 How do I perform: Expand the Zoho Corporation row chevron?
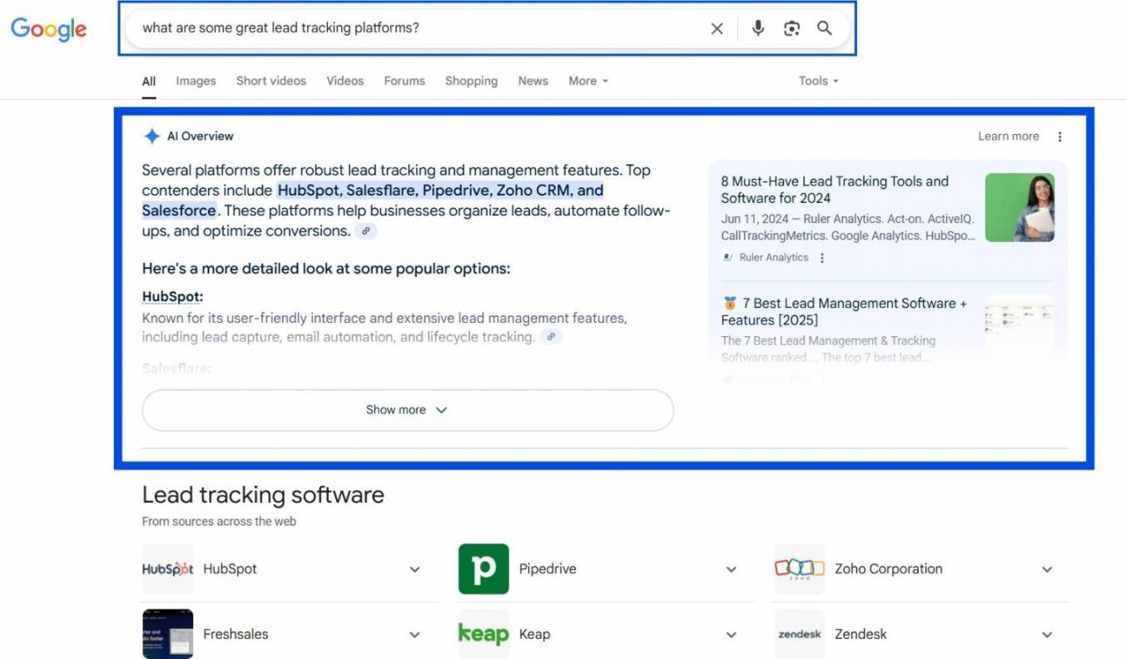[x=1047, y=569]
